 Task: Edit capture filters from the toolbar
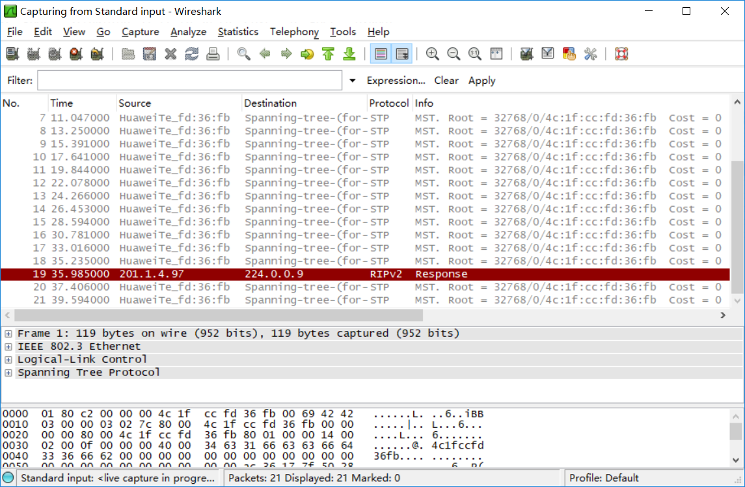tap(526, 53)
